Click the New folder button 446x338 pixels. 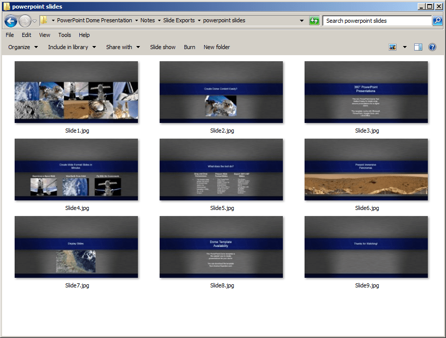pos(217,47)
